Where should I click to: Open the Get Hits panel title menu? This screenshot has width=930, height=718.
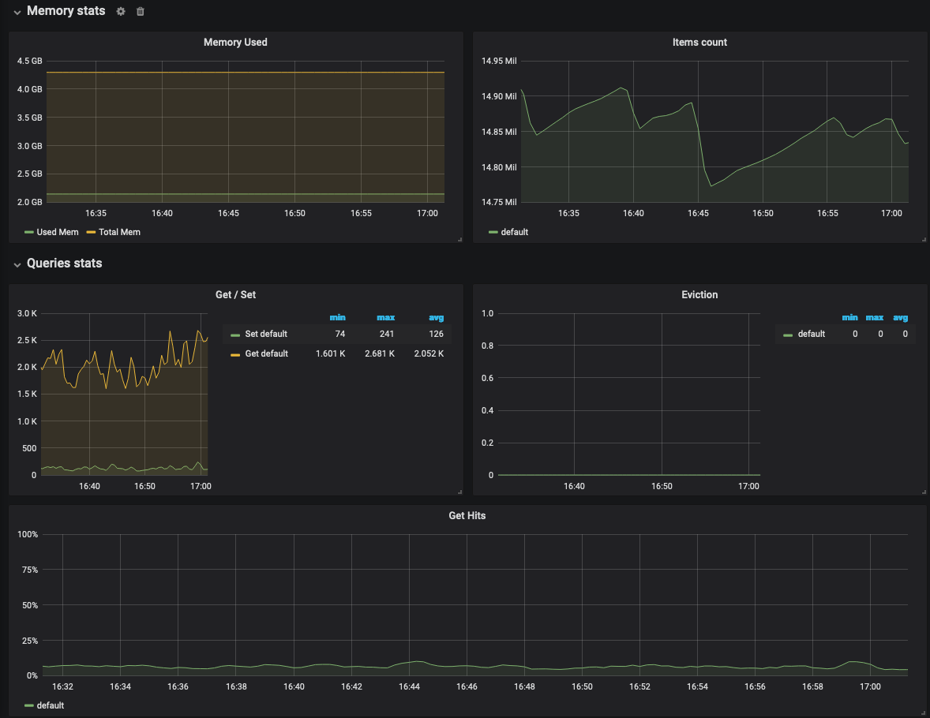[467, 516]
